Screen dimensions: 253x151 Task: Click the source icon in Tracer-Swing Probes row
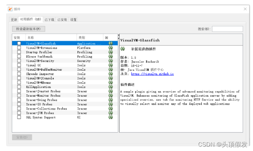[x=110, y=100]
